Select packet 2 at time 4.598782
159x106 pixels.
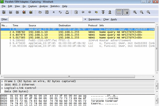[x=78, y=32]
